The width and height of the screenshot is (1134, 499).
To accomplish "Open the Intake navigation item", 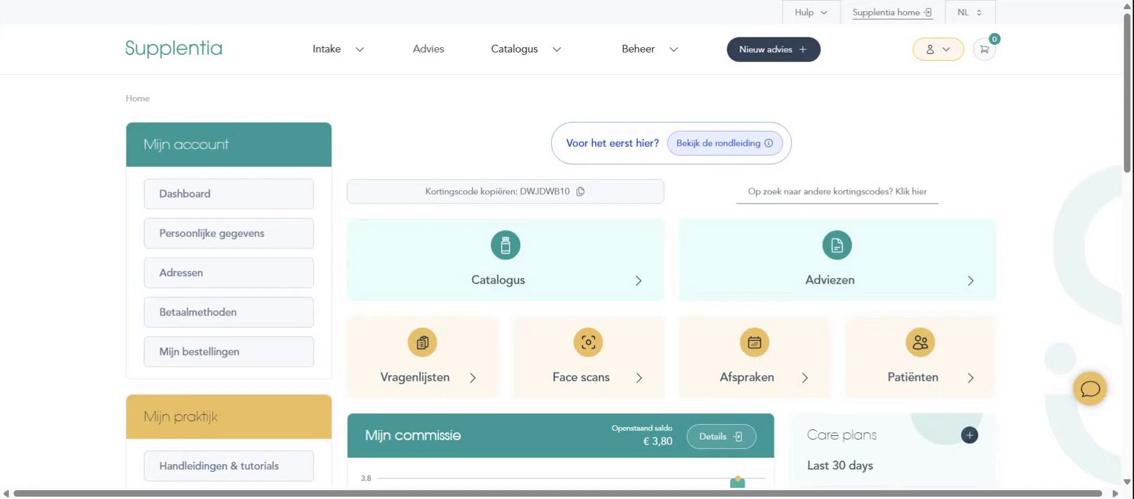I will [327, 49].
